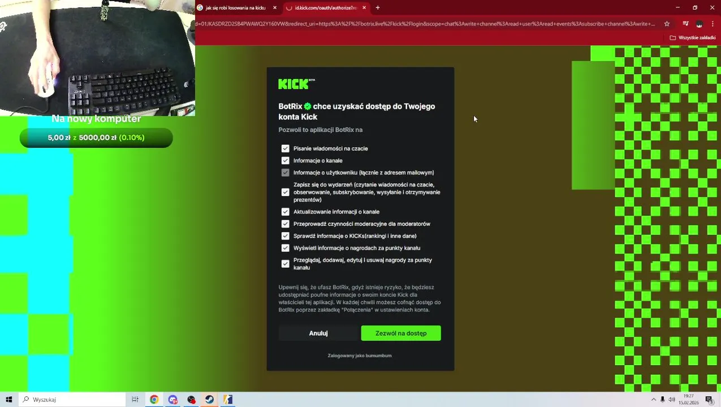Click the Wyszukaj taskbar search box

tap(72, 400)
